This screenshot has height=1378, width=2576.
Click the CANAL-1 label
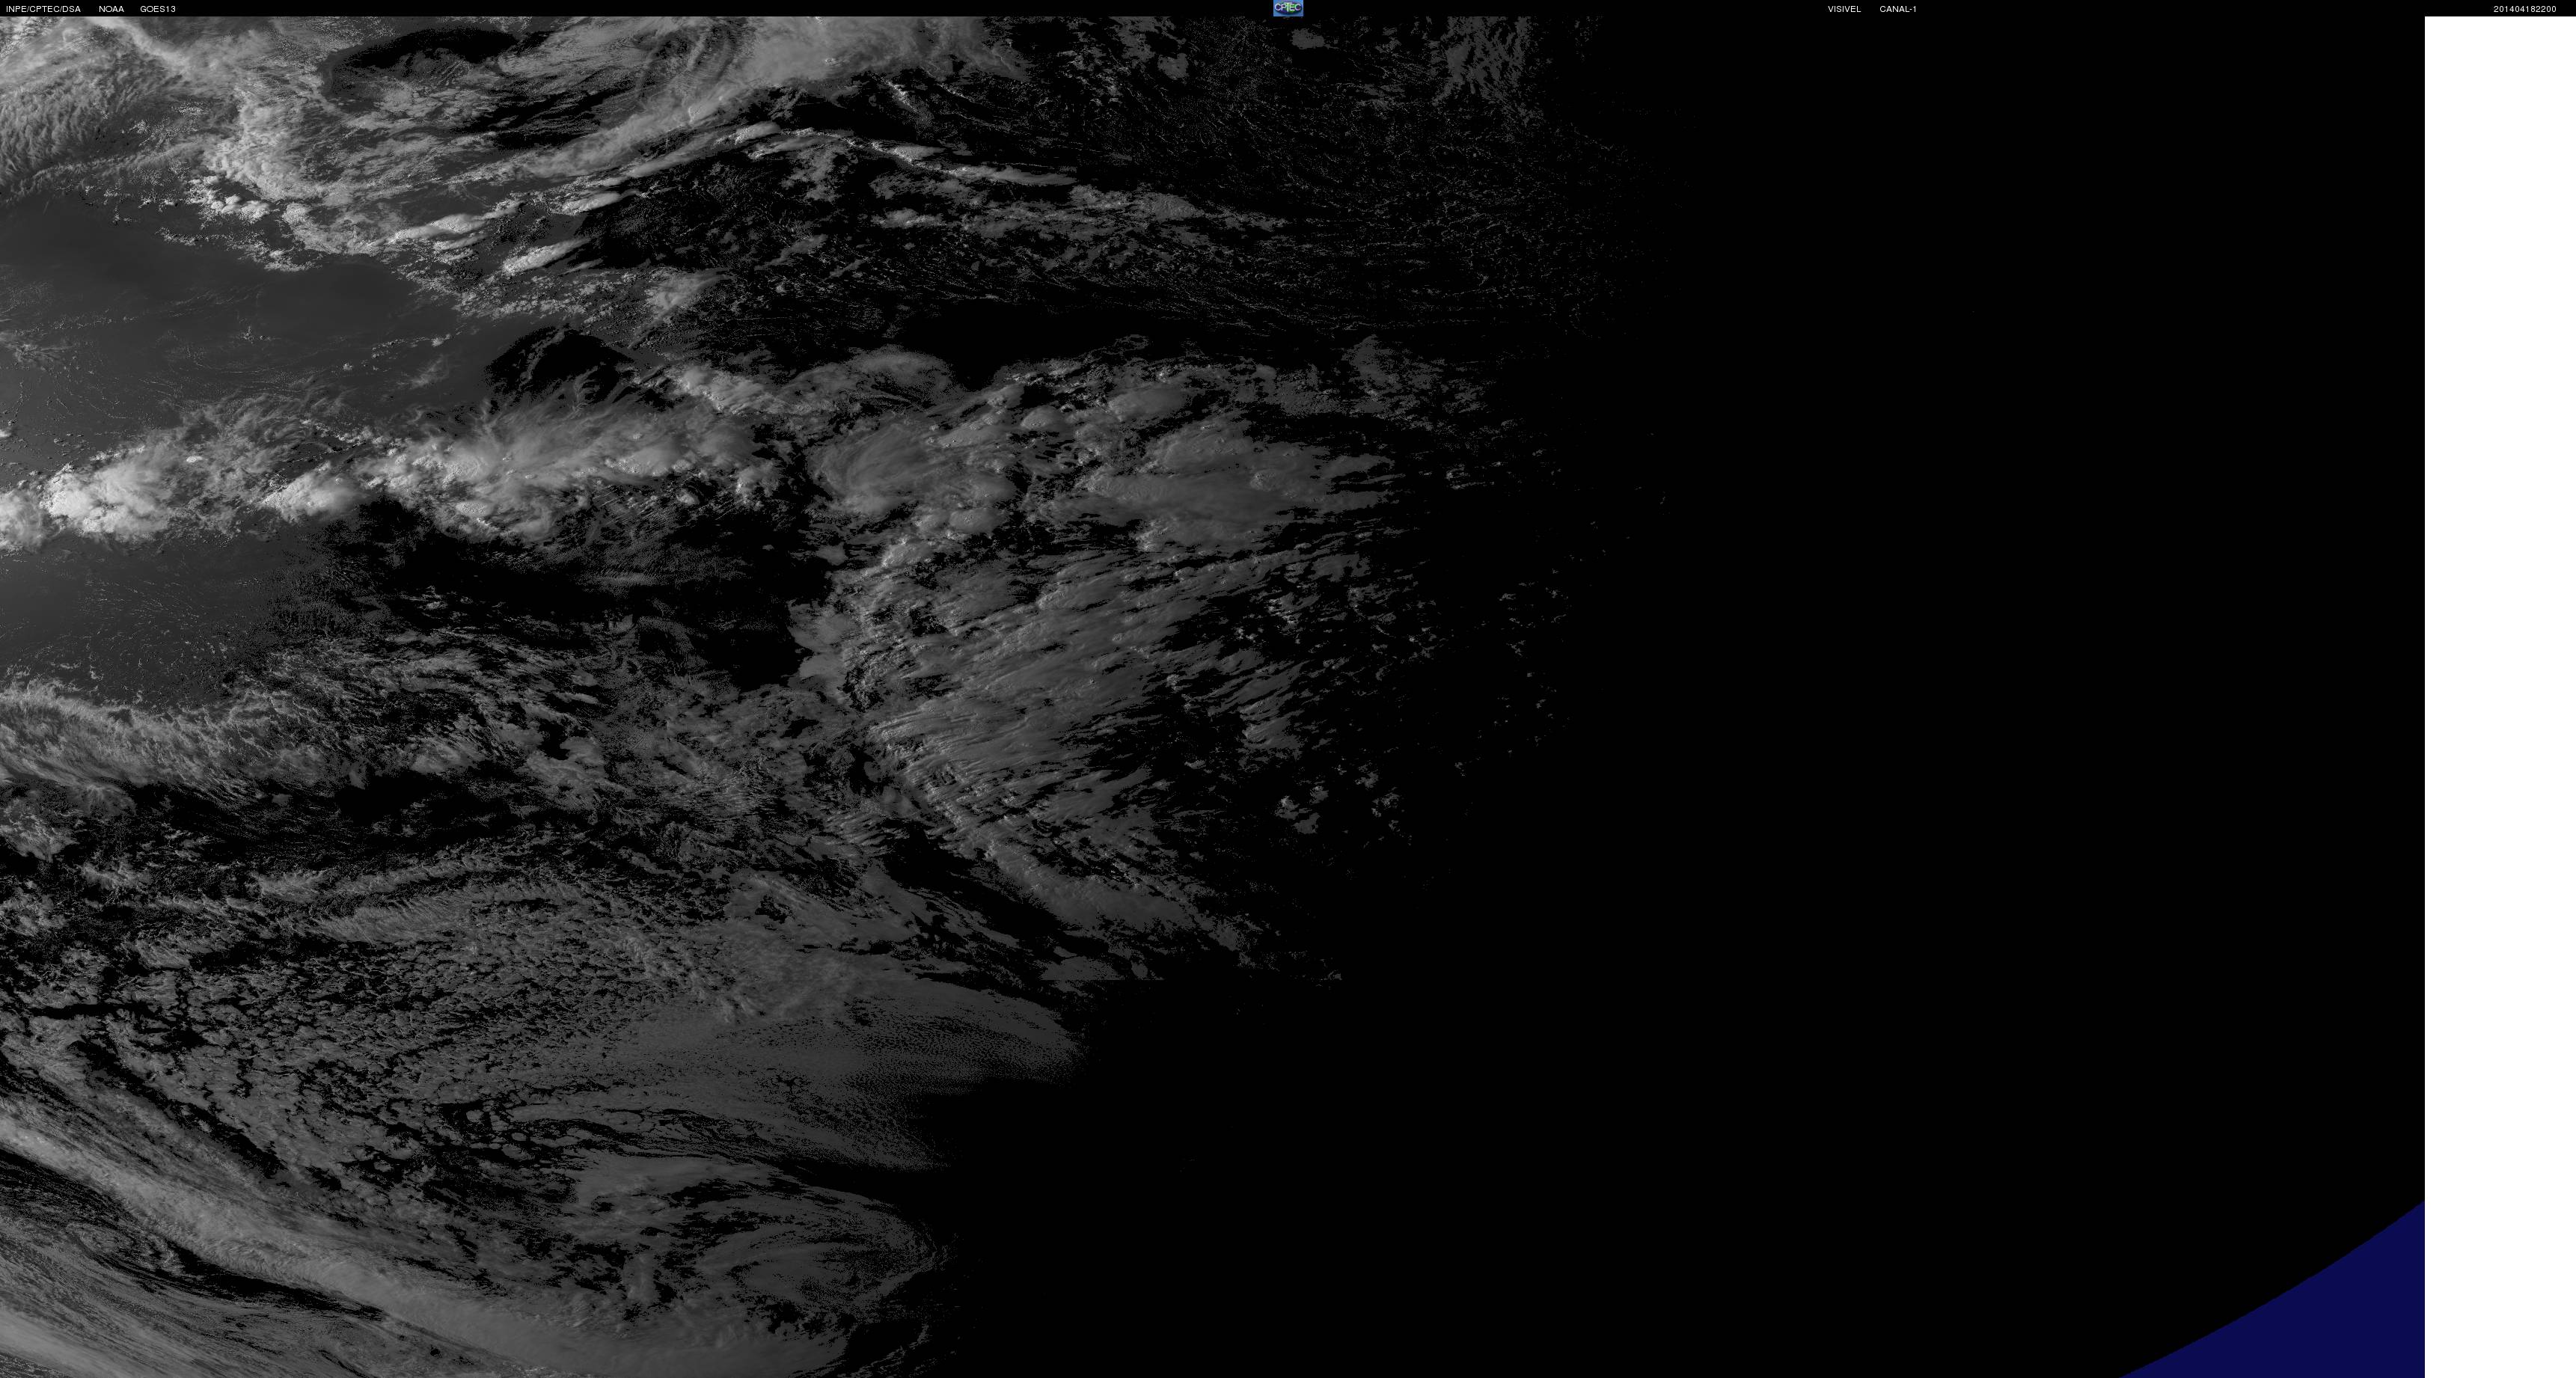pyautogui.click(x=1898, y=9)
